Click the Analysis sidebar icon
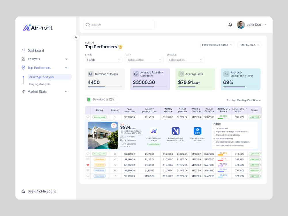288x216 pixels. (23, 59)
